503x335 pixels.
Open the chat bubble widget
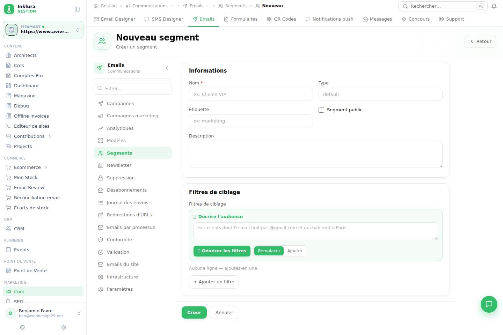coord(489,304)
